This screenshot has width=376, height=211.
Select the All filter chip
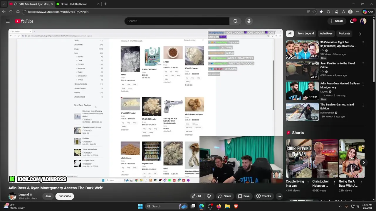tap(290, 33)
